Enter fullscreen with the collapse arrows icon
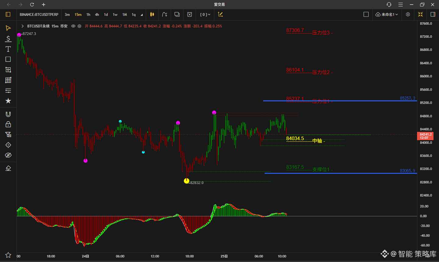 (x=420, y=14)
